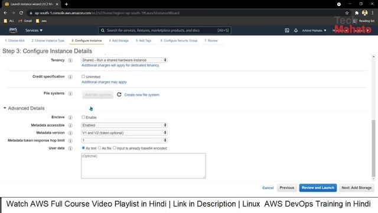The width and height of the screenshot is (378, 213).
Task: Click the File systems info icon
Action: [70, 93]
